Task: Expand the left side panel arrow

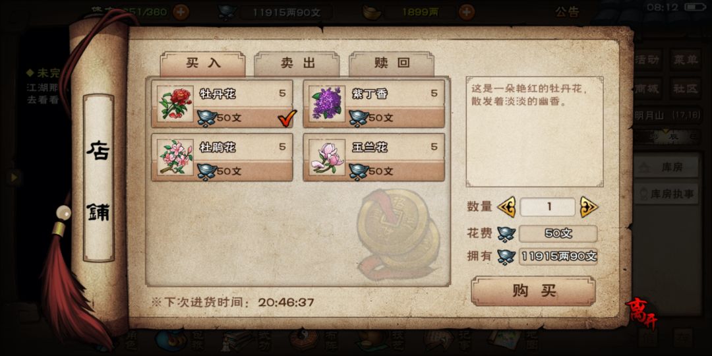Action: coord(14,177)
